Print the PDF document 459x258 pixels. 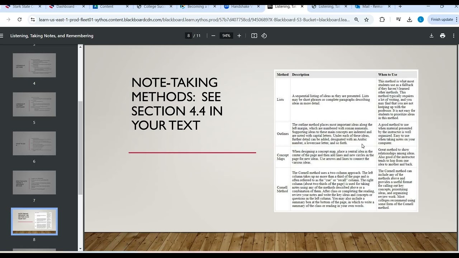coord(443,36)
